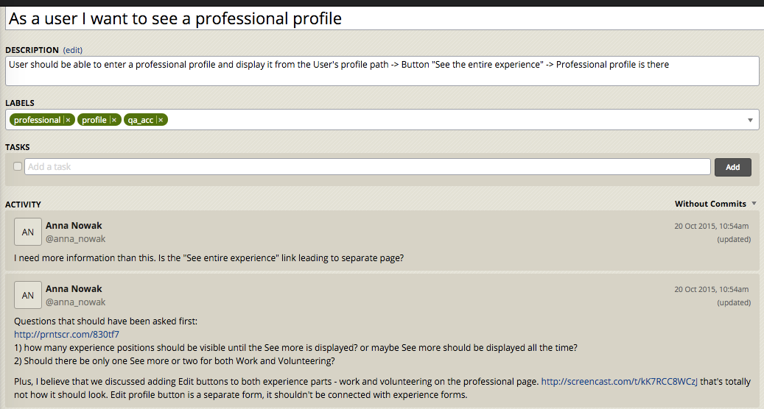Open the screencast.com link

point(620,382)
